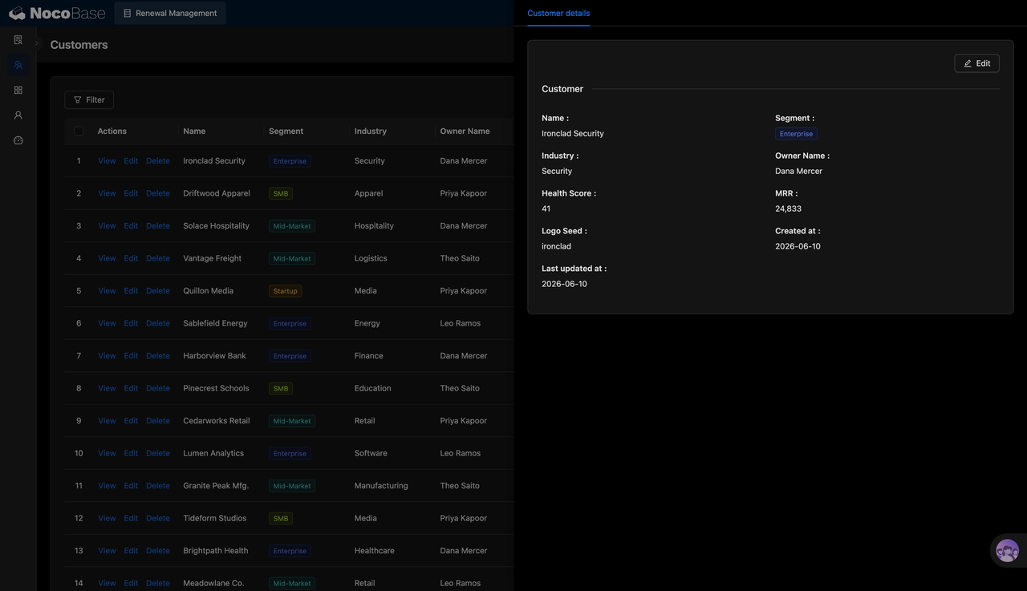The width and height of the screenshot is (1027, 591).
Task: Edit the Meadowlane Co. row
Action: (131, 583)
